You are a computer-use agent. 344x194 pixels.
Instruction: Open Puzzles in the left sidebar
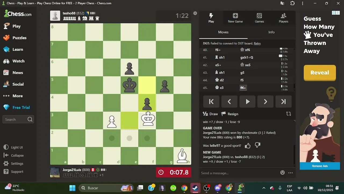(x=15, y=38)
